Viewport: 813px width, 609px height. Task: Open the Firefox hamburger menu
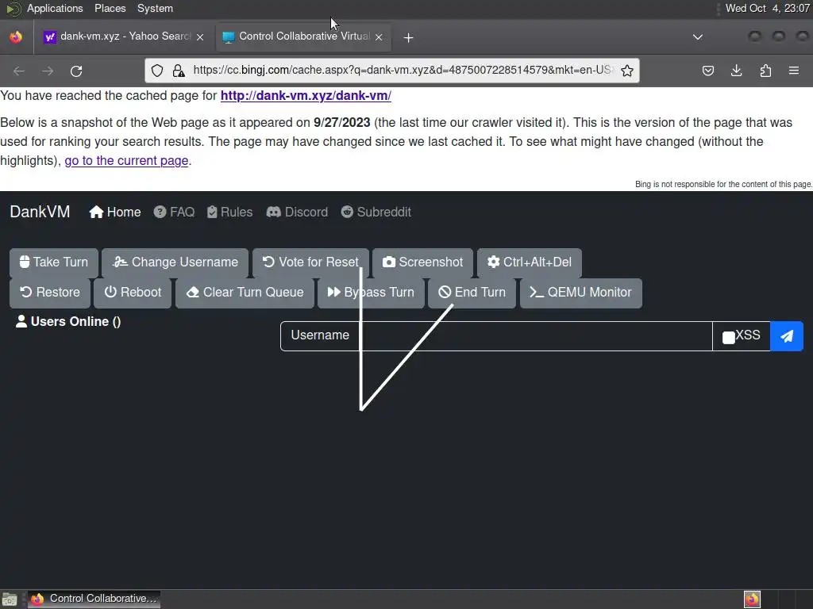(x=794, y=71)
